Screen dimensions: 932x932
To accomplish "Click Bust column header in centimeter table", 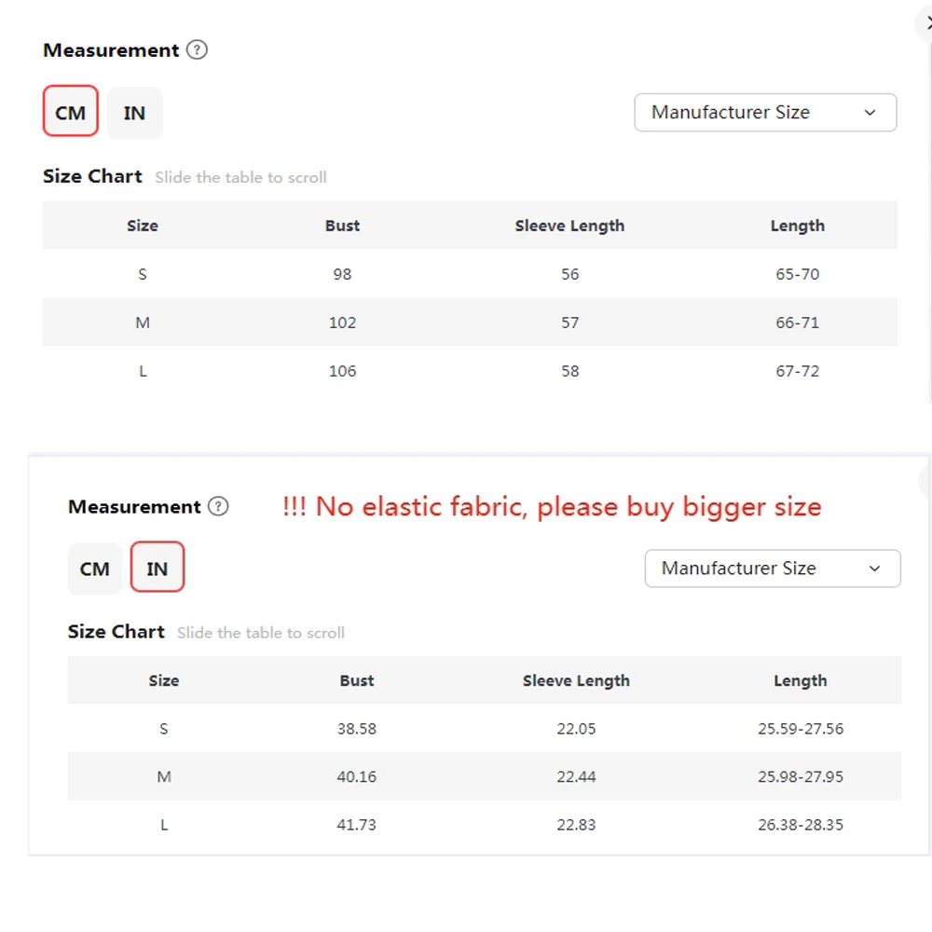I will coord(342,226).
